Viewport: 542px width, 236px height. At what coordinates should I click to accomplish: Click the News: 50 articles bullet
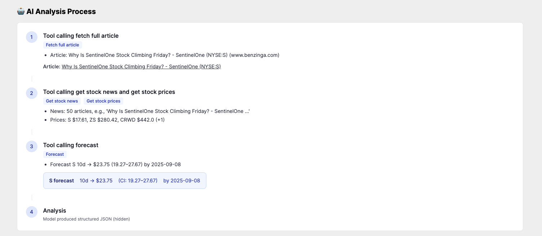click(x=150, y=111)
